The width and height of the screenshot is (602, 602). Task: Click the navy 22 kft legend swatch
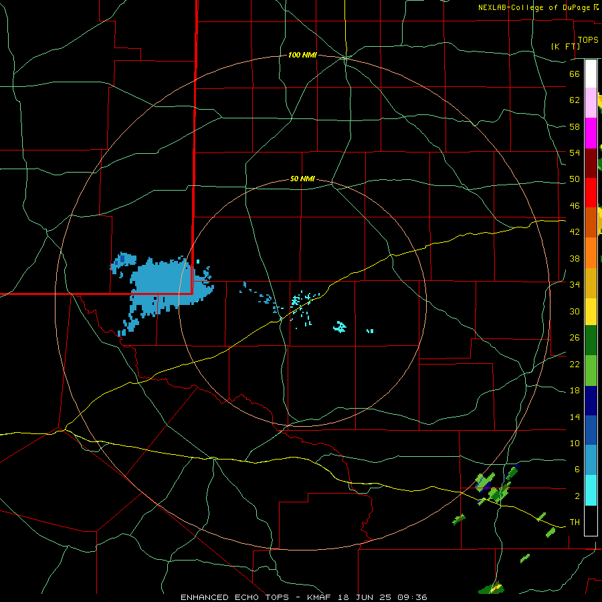coord(591,401)
